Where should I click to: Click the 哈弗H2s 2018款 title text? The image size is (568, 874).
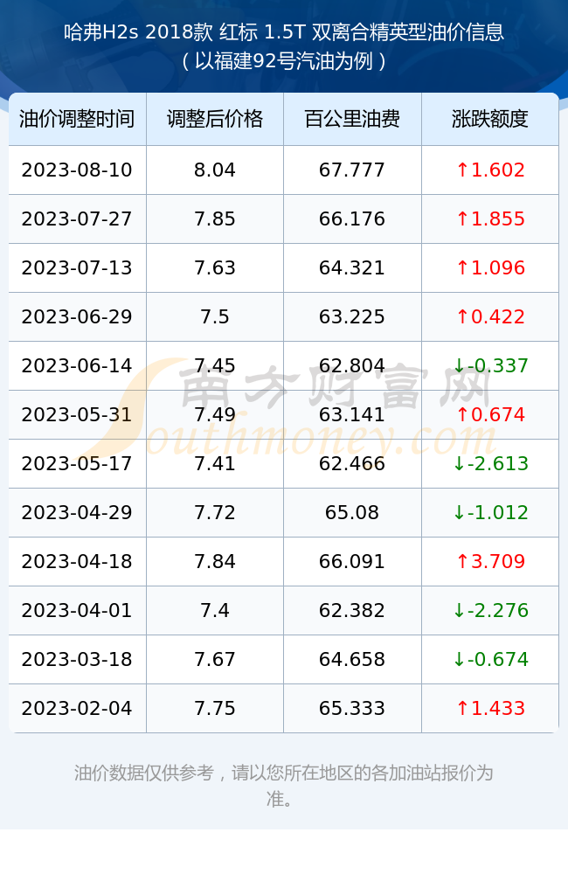click(x=138, y=32)
